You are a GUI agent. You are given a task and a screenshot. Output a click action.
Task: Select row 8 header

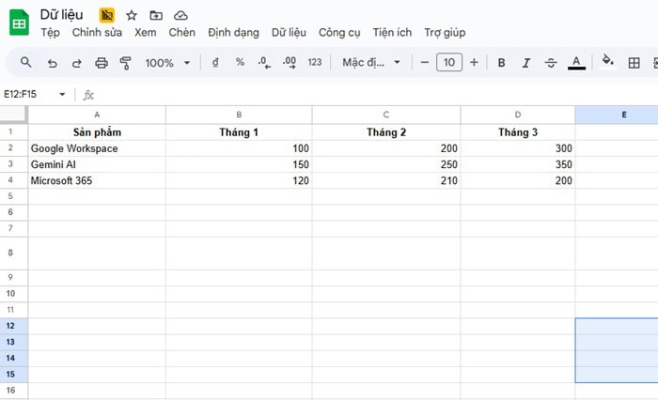click(x=13, y=253)
